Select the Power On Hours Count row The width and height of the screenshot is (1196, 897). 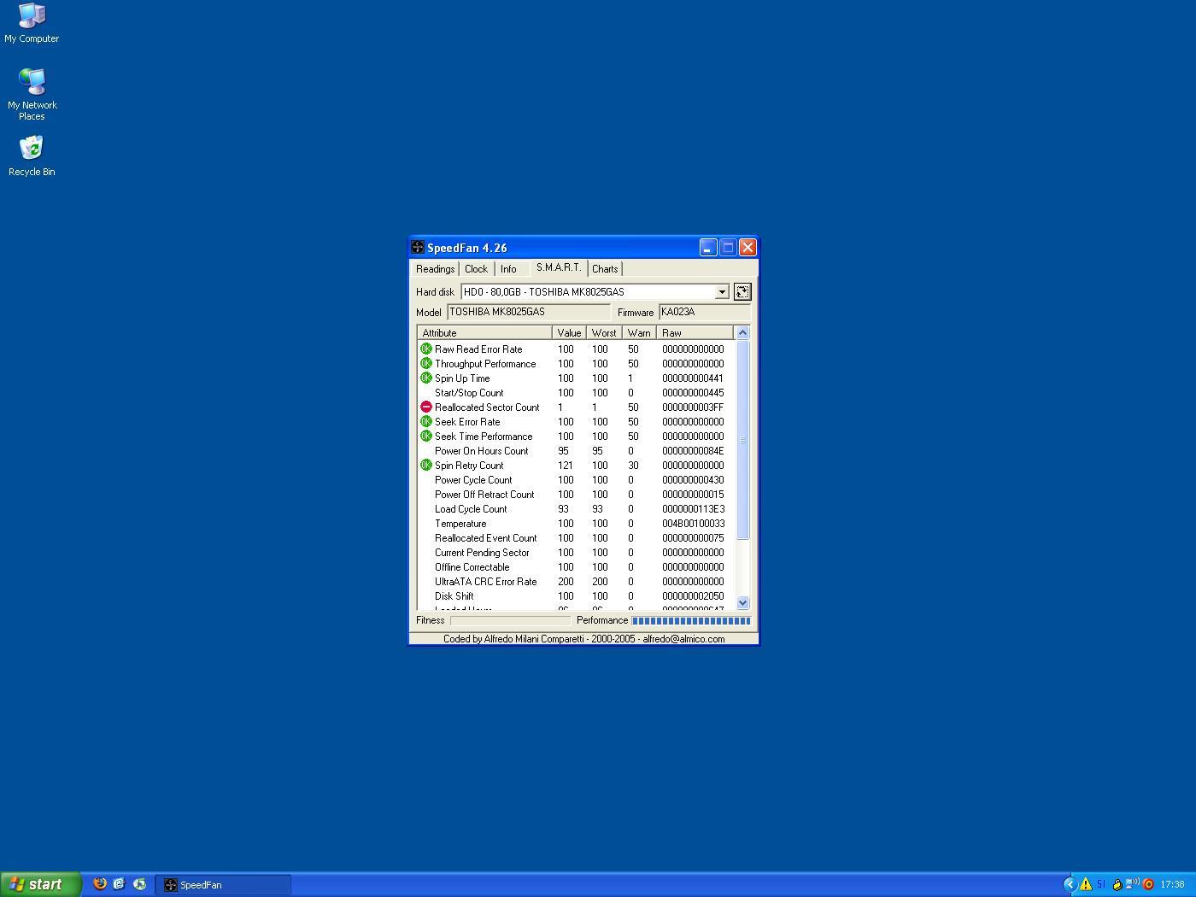tap(576, 451)
